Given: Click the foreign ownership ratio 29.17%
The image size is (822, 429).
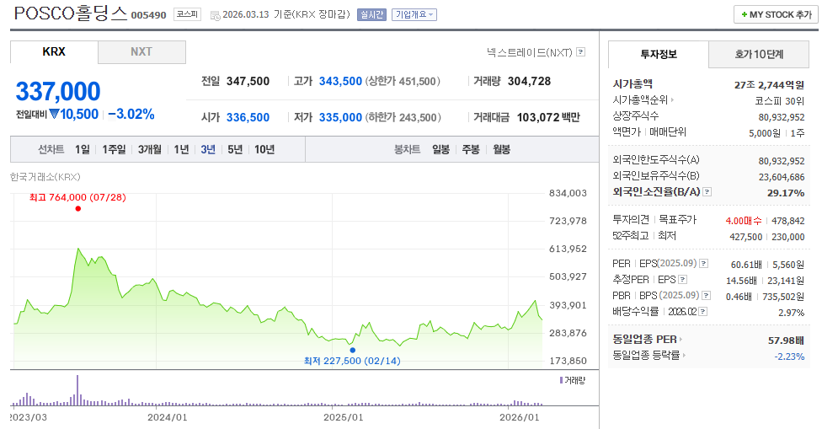Looking at the screenshot, I should click(786, 193).
